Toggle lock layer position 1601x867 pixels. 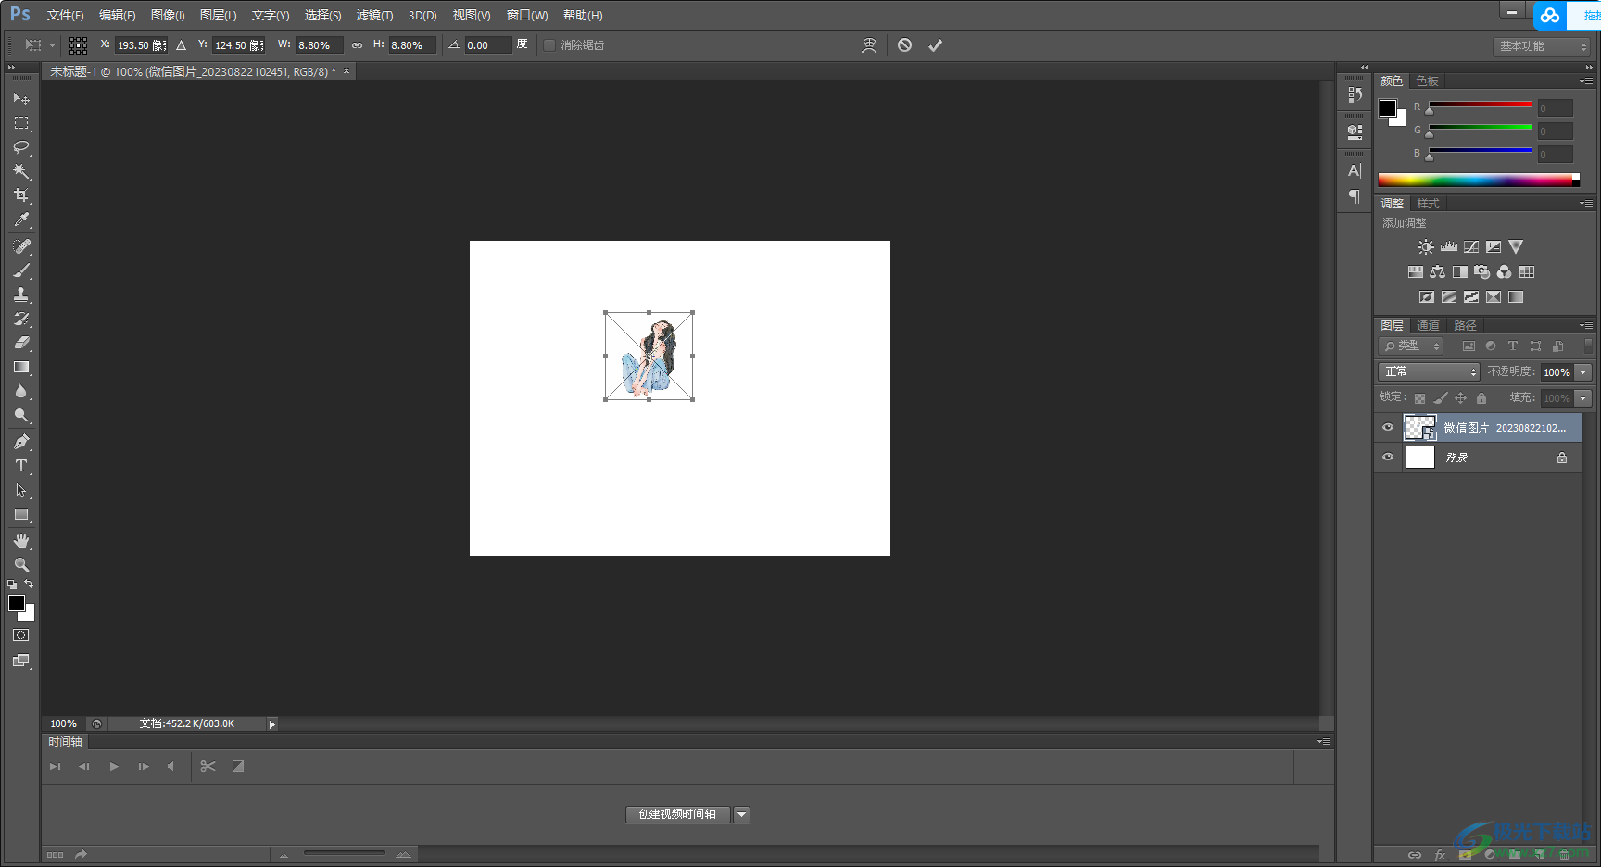coord(1460,398)
